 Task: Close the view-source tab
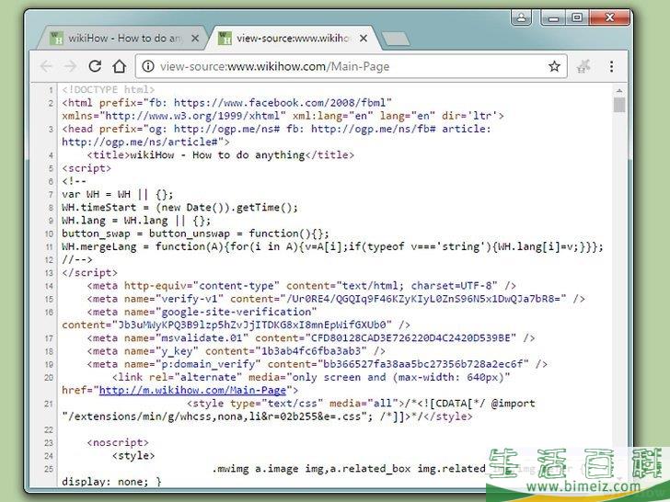point(364,39)
